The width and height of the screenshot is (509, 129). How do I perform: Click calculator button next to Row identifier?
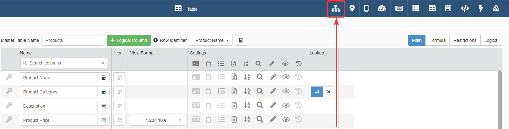(241, 40)
